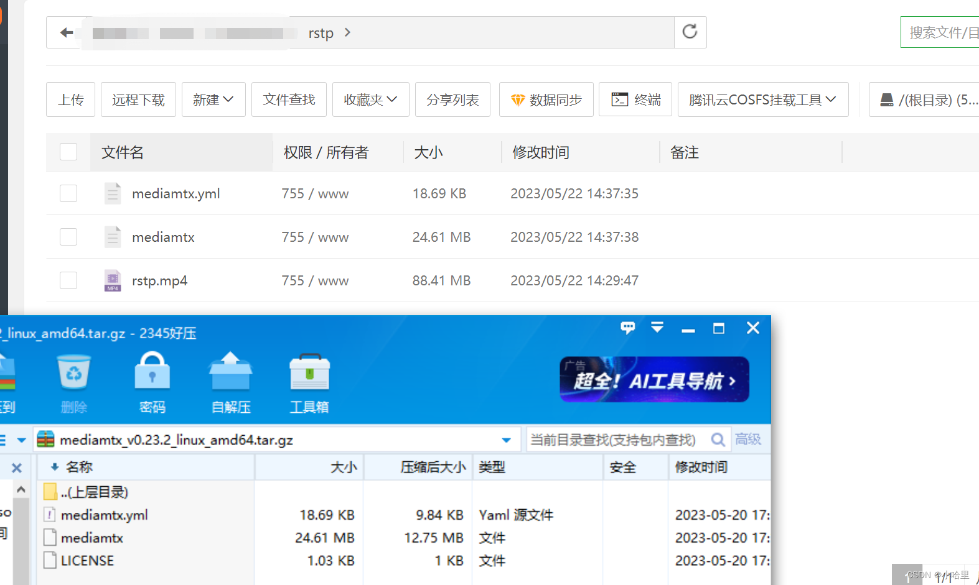The width and height of the screenshot is (979, 585).
Task: Open the 分享列表
Action: [452, 99]
